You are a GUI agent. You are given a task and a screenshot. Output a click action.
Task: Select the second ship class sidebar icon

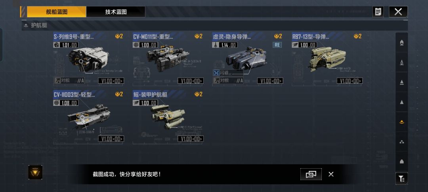click(x=401, y=62)
